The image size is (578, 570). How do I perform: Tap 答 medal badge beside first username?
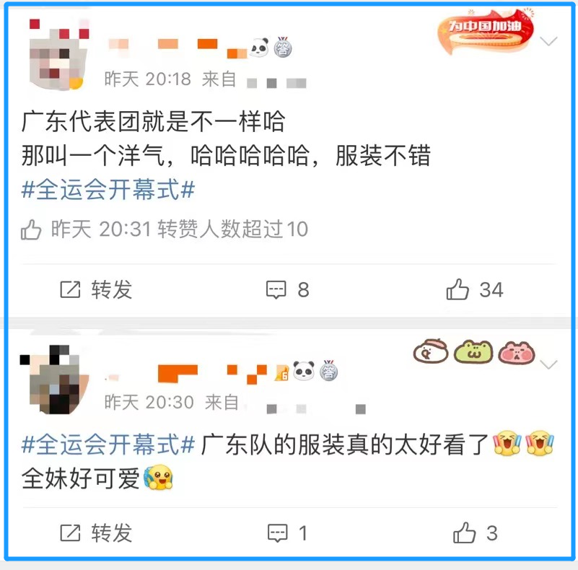283,47
